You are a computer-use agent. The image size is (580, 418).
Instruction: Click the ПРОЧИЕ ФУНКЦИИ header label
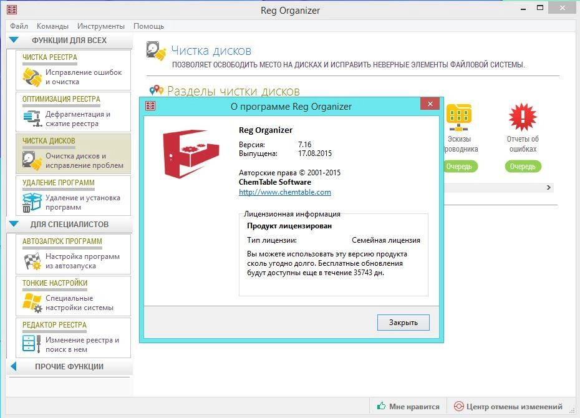[x=69, y=367]
